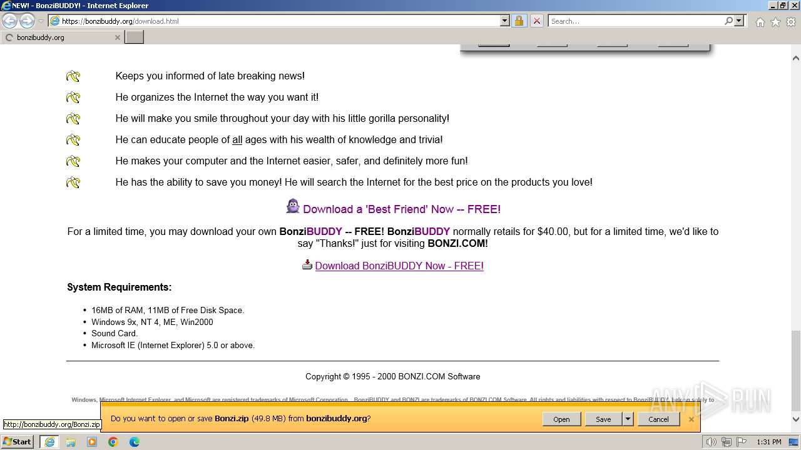Screen dimensions: 801x450
Task: Click the magnifier search icon
Action: click(728, 21)
